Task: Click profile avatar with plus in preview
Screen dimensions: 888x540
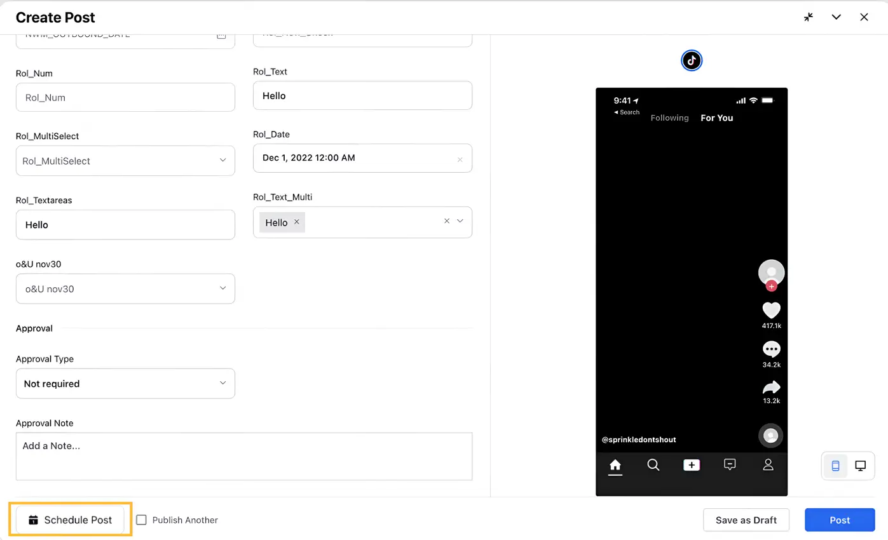Action: (x=771, y=274)
